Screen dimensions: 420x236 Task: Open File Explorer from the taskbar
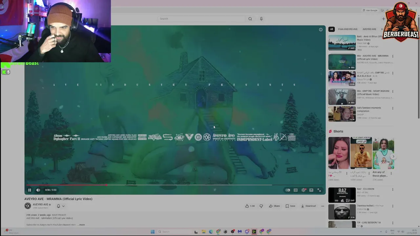[x=203, y=232]
